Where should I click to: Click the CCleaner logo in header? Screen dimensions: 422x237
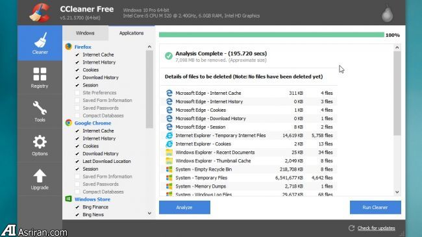tap(40, 12)
